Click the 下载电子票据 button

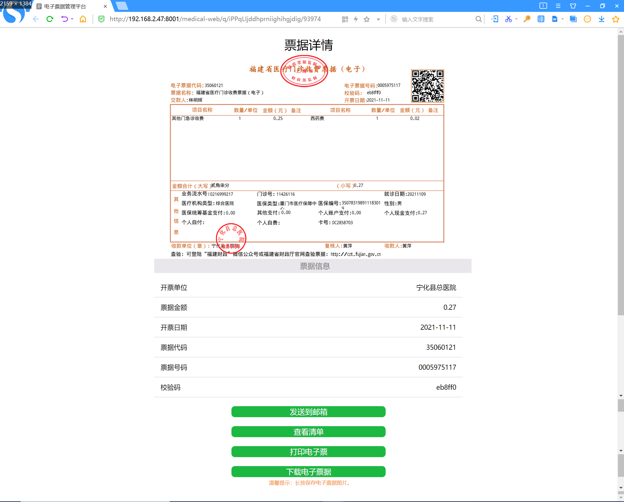click(x=308, y=472)
